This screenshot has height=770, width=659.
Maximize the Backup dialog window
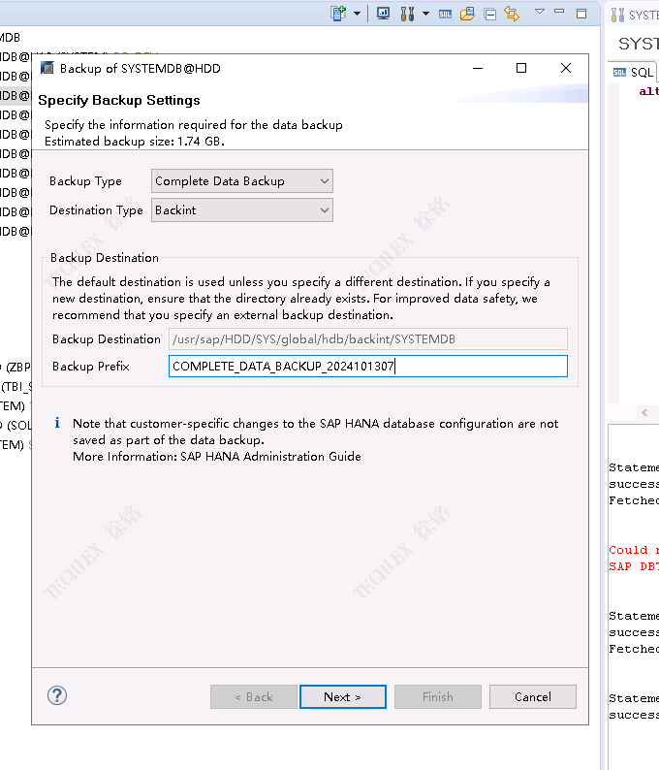click(x=521, y=68)
